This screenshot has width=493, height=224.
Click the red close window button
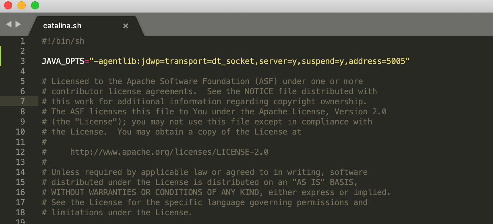(8, 5)
